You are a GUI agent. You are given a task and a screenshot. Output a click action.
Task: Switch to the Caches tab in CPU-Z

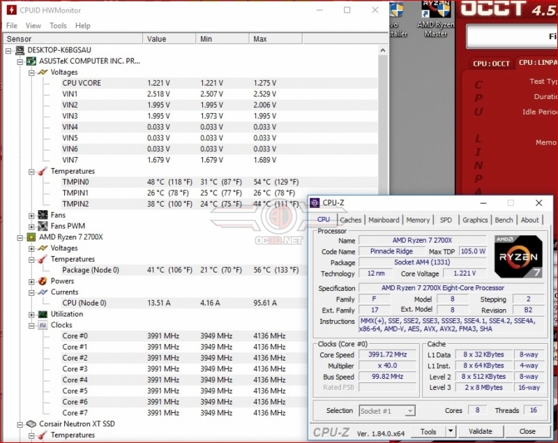pyautogui.click(x=351, y=220)
